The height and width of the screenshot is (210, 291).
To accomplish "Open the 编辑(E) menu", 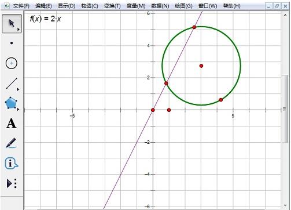I will click(x=43, y=6).
